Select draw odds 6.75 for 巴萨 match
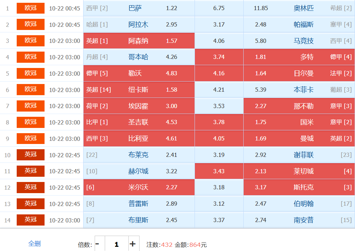 (x=219, y=8)
